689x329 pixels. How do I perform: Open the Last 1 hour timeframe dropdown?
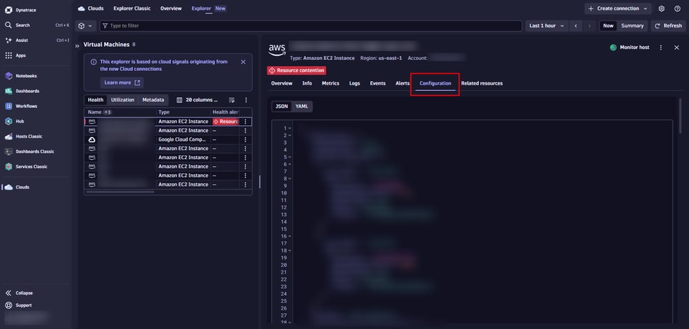point(546,26)
